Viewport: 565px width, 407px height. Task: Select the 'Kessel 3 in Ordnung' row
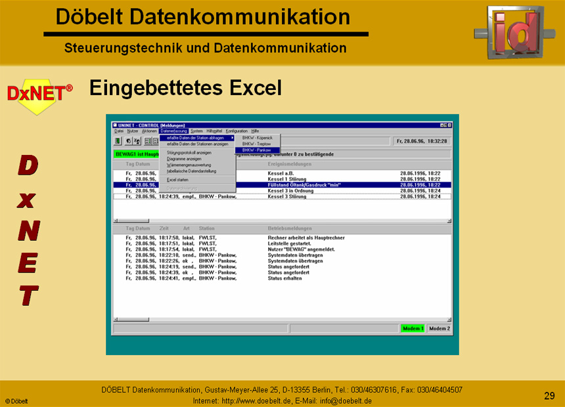click(282, 190)
